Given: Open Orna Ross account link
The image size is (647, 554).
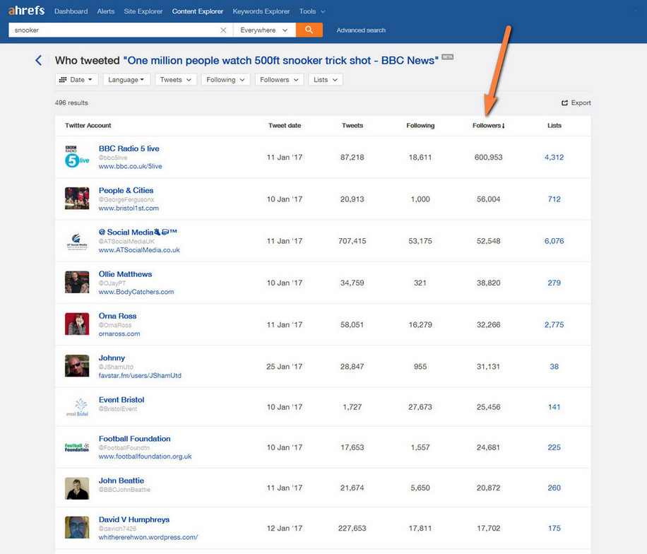Looking at the screenshot, I should [117, 316].
